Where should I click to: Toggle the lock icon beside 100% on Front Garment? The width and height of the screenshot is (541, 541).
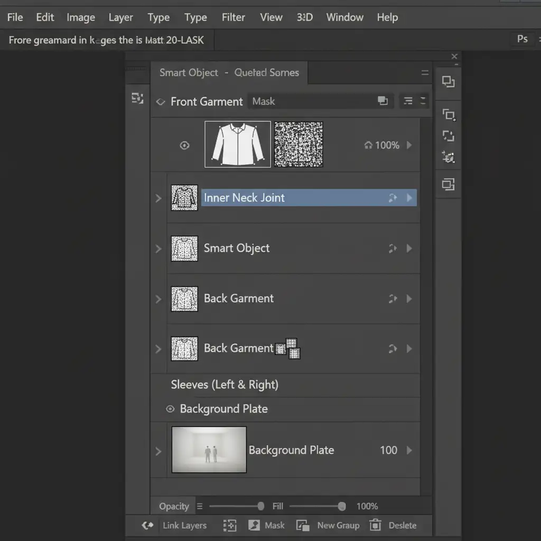[x=368, y=145]
